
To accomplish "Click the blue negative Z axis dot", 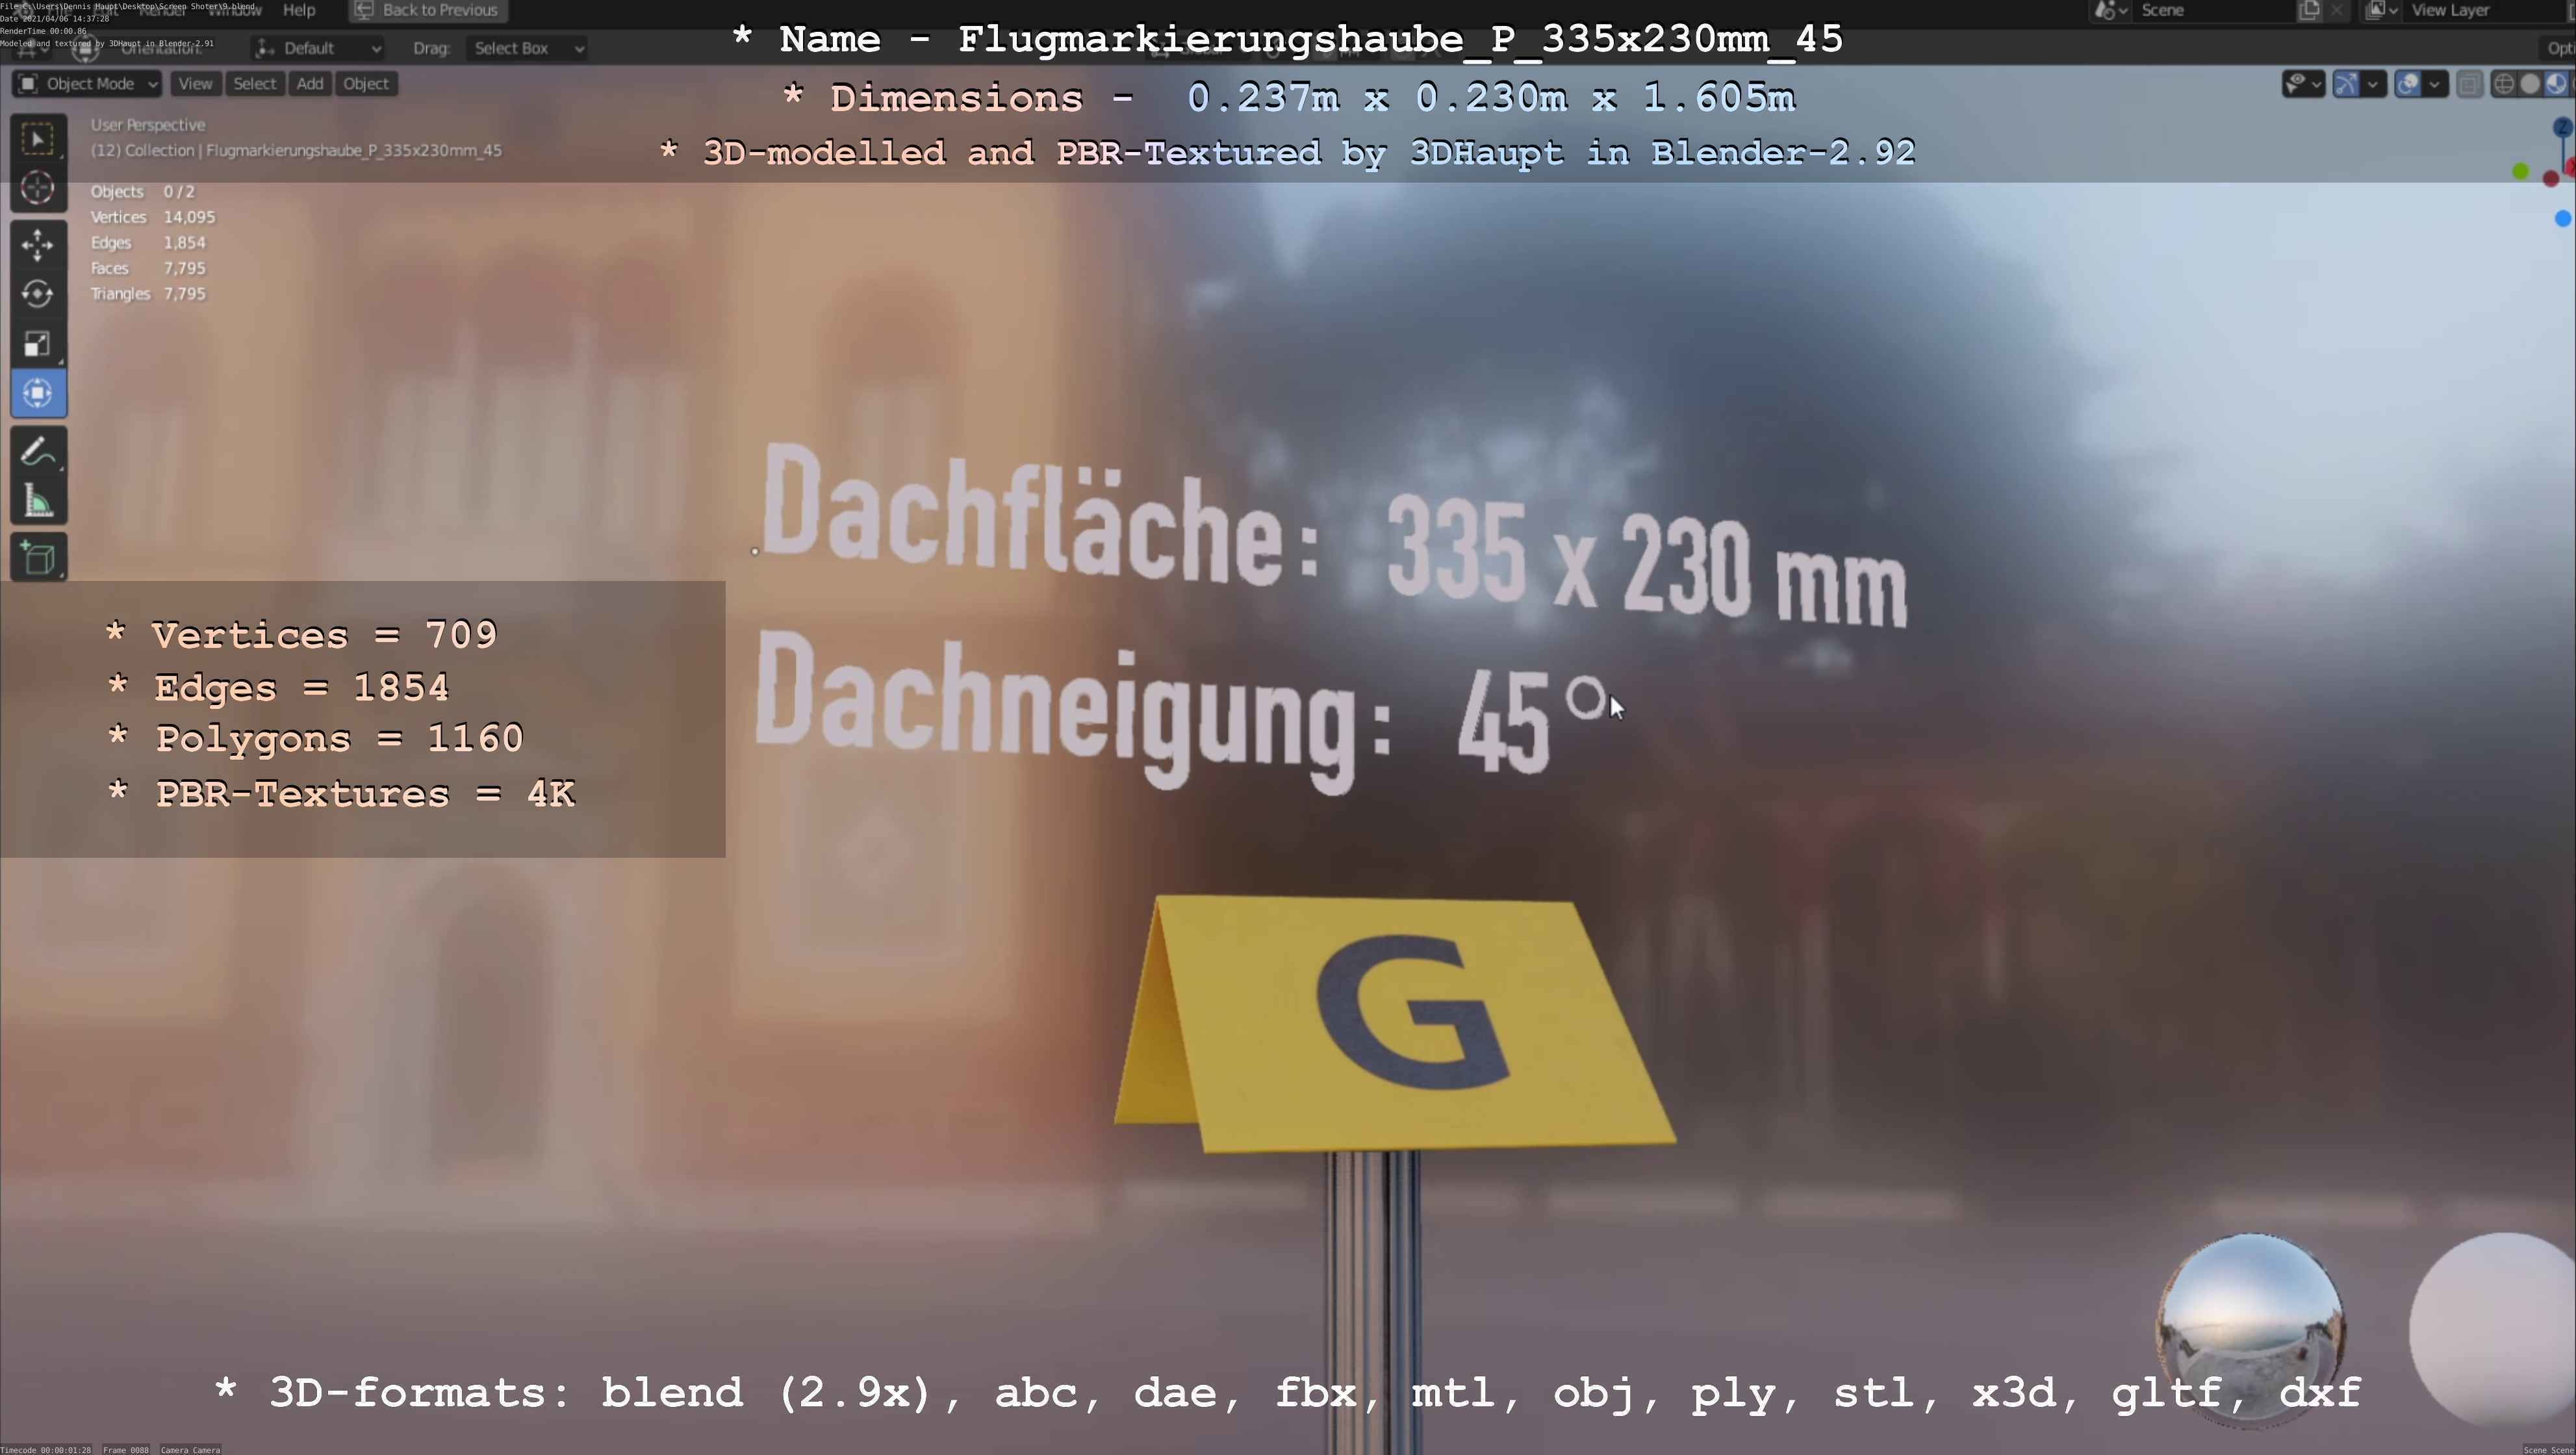I will [x=2562, y=219].
